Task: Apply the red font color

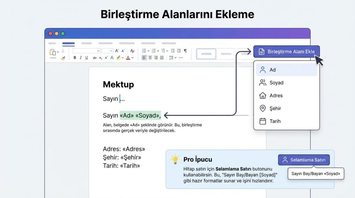Action: 128,58
